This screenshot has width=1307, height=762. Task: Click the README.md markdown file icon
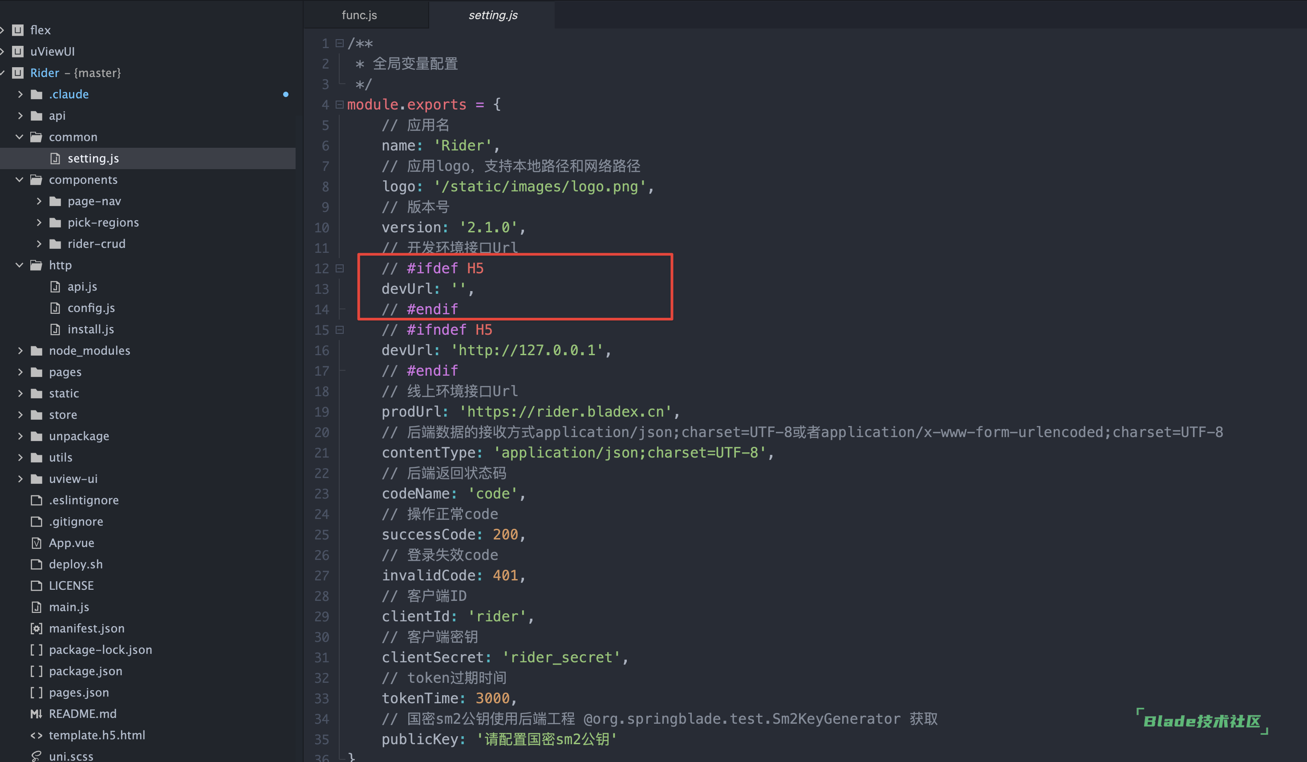pos(36,714)
